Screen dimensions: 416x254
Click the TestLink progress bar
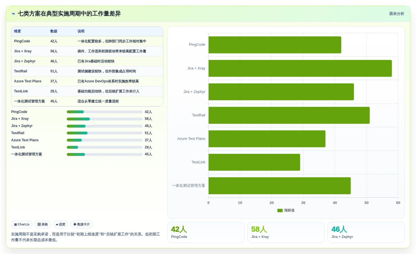[x=105, y=147]
